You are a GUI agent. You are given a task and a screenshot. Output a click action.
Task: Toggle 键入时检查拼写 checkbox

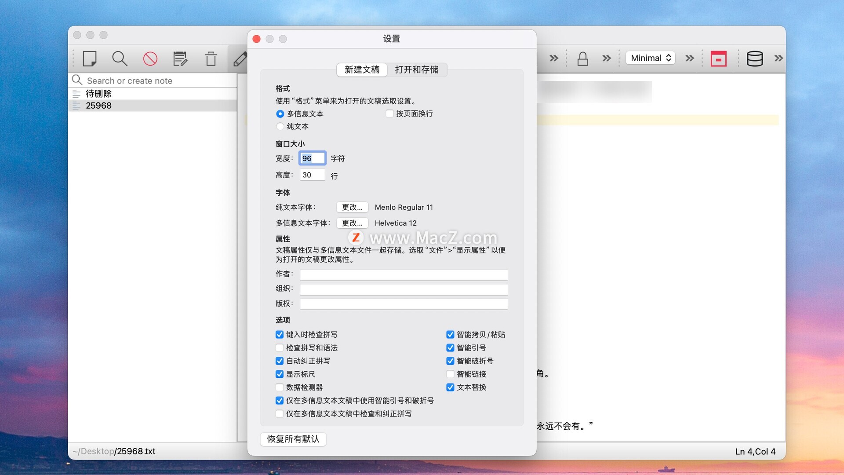pos(280,335)
